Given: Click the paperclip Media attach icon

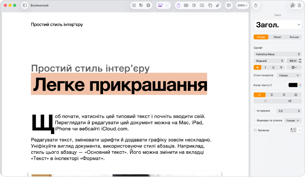Looking at the screenshot, I should coord(218,6).
